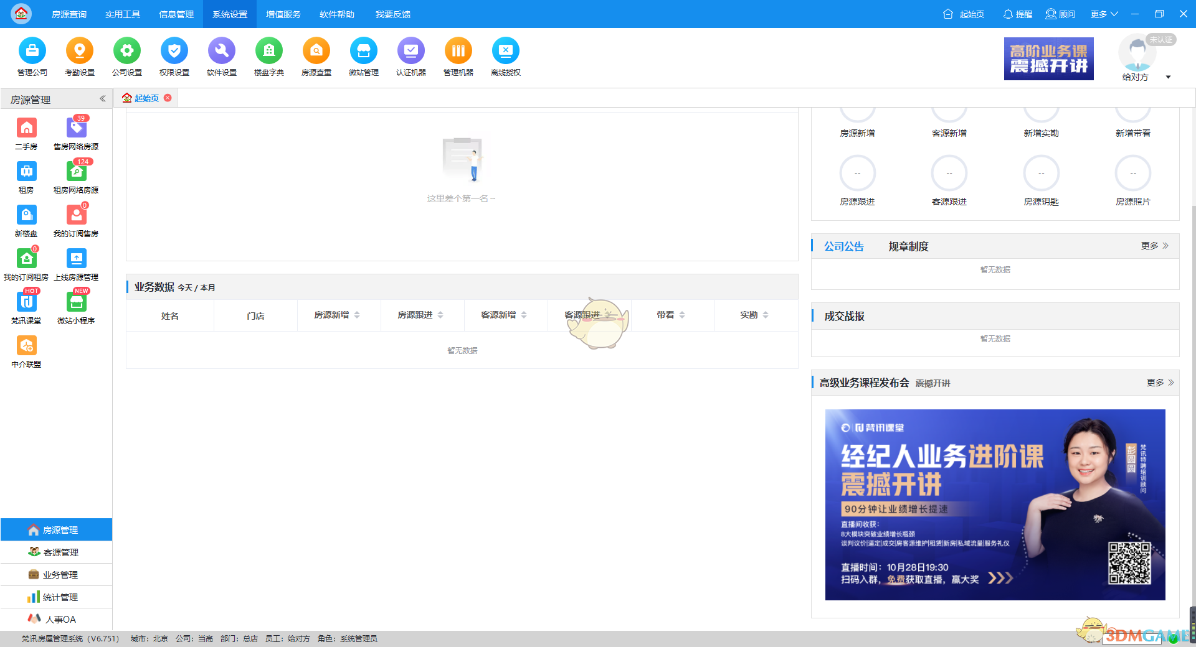
Task: Open the 权限设置 toolbar icon
Action: click(174, 57)
